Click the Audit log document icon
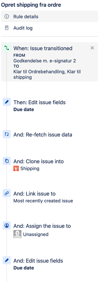The image size is (108, 282). coord(7,28)
